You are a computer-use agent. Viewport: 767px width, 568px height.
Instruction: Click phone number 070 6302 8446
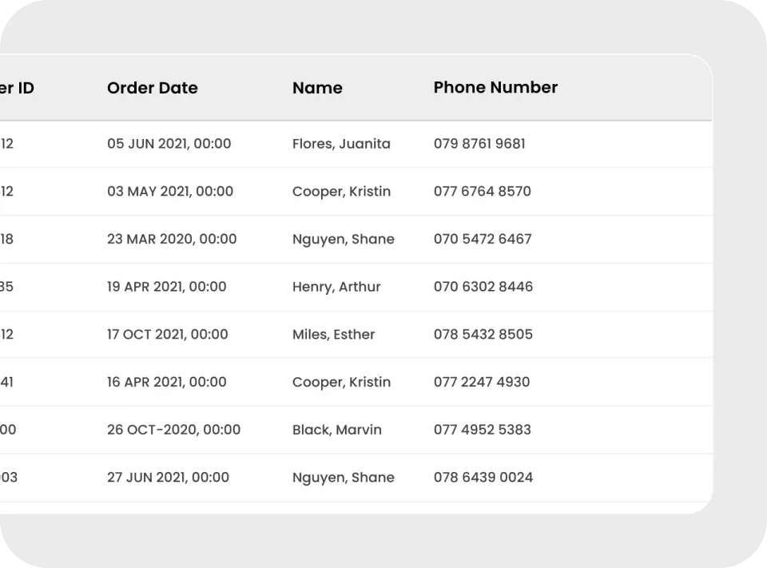[483, 286]
